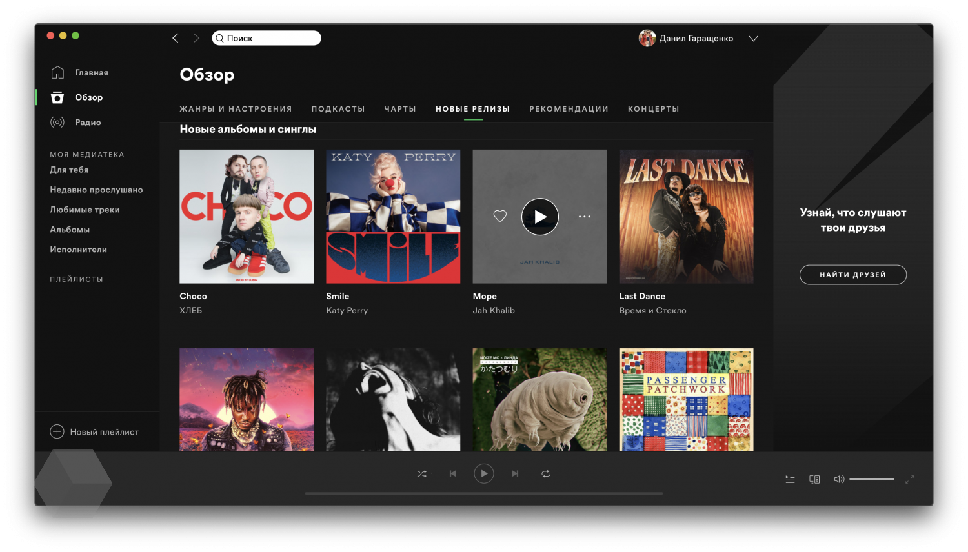Switch to Концерты tab
This screenshot has height=552, width=968.
[x=653, y=109]
